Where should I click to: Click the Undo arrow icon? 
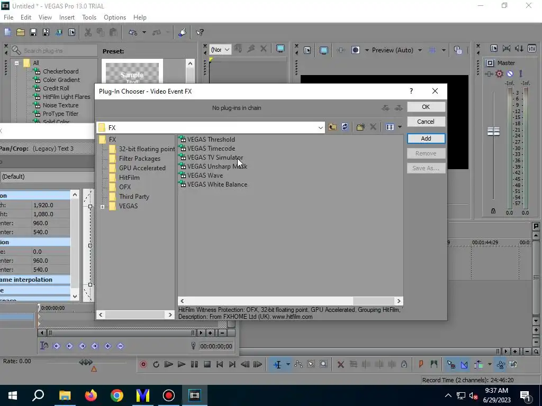[133, 32]
